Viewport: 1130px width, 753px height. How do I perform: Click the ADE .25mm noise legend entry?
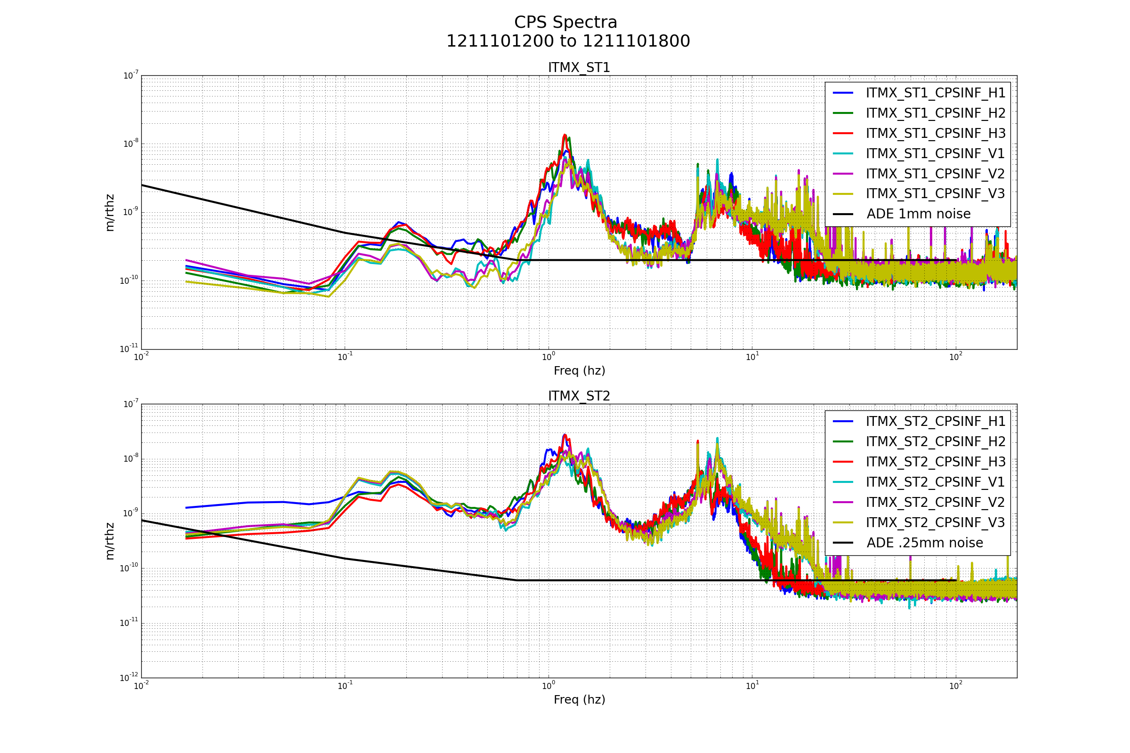tap(924, 543)
